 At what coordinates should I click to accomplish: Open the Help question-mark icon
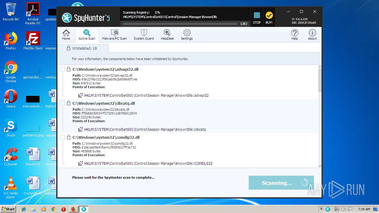[x=294, y=35]
